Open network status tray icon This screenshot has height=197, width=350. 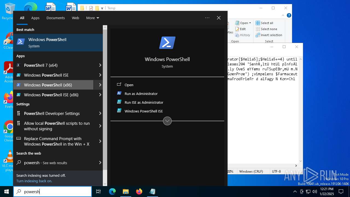pyautogui.click(x=308, y=192)
